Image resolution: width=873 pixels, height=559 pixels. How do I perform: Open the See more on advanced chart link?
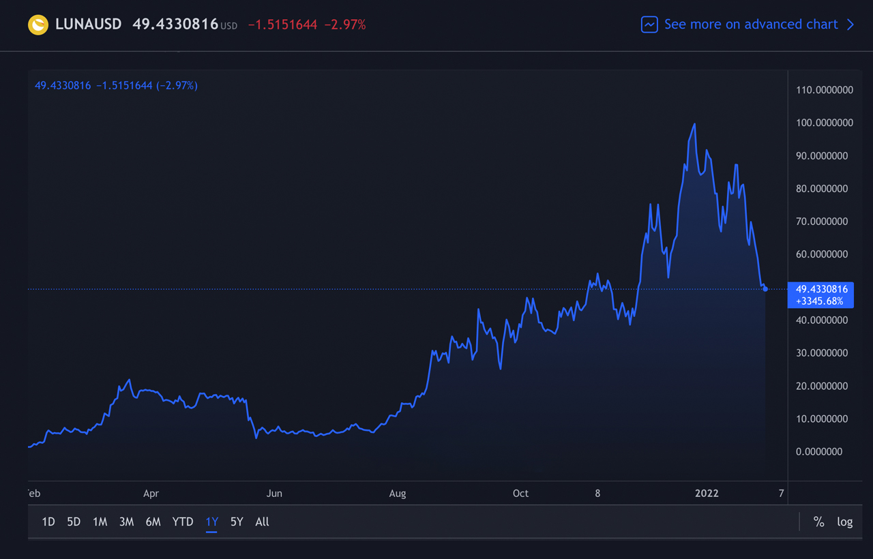point(750,25)
